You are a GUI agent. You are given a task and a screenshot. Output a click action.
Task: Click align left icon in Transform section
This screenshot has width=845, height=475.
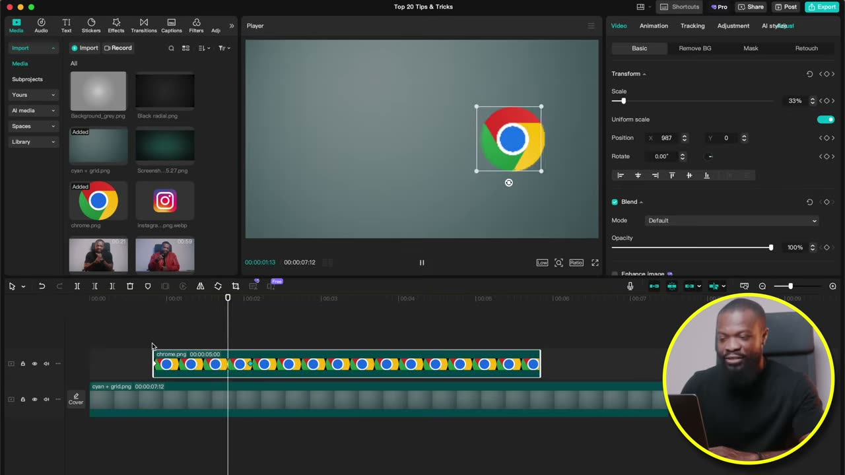click(621, 175)
